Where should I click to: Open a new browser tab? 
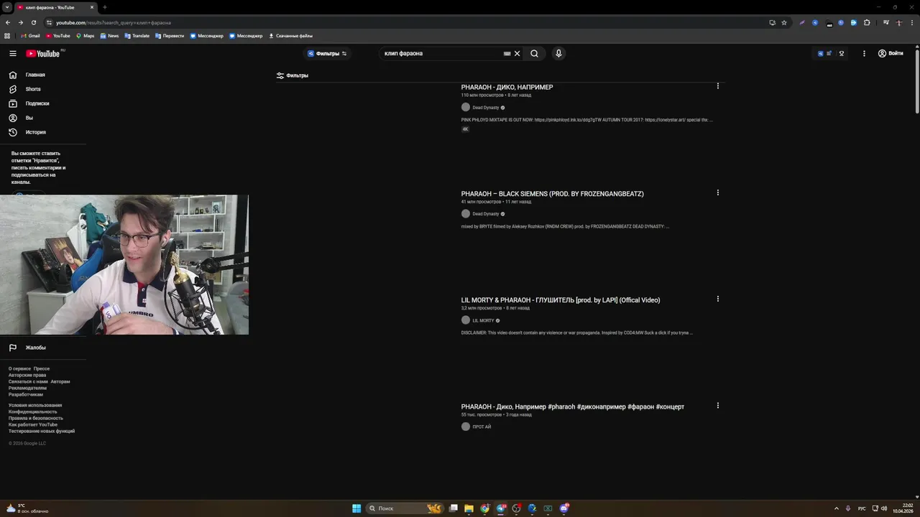(105, 7)
